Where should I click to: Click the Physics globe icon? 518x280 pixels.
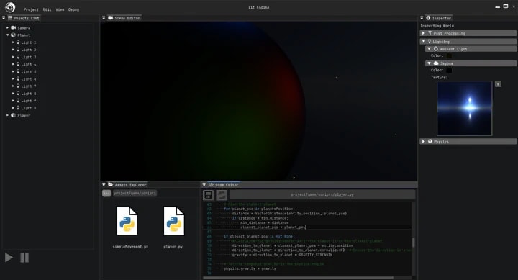[x=430, y=141]
